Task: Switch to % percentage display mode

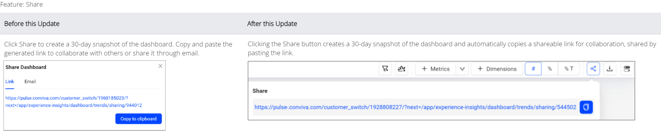Action: (550, 69)
